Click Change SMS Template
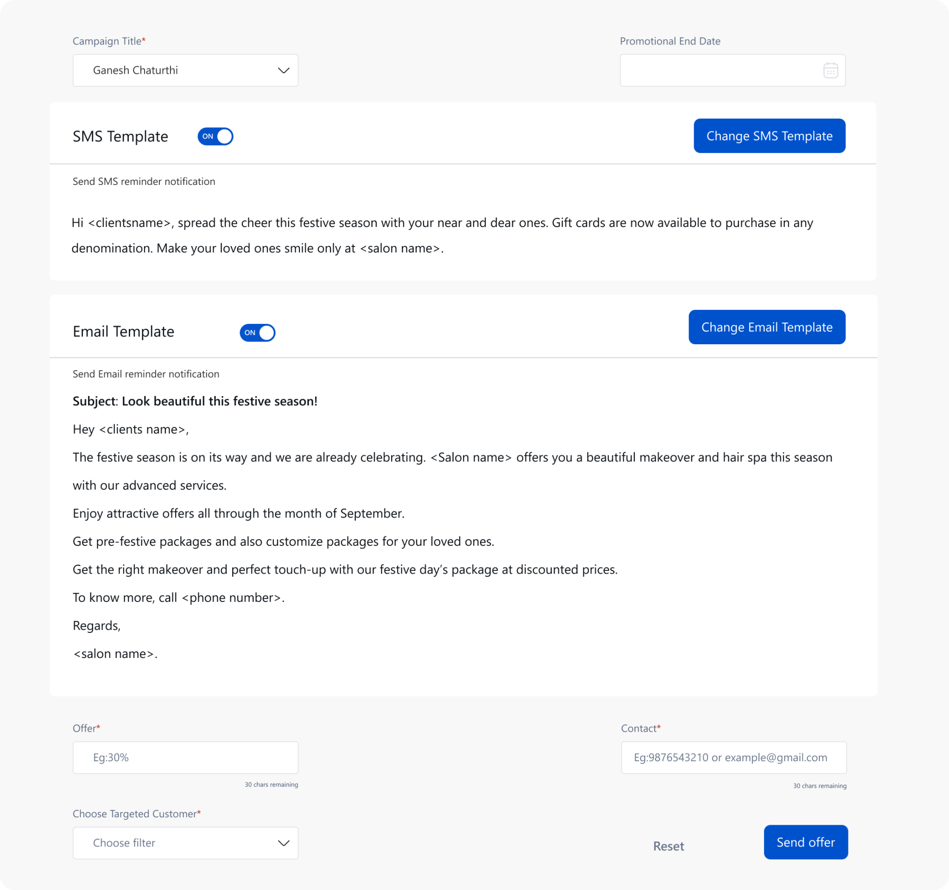This screenshot has width=949, height=890. tap(769, 136)
